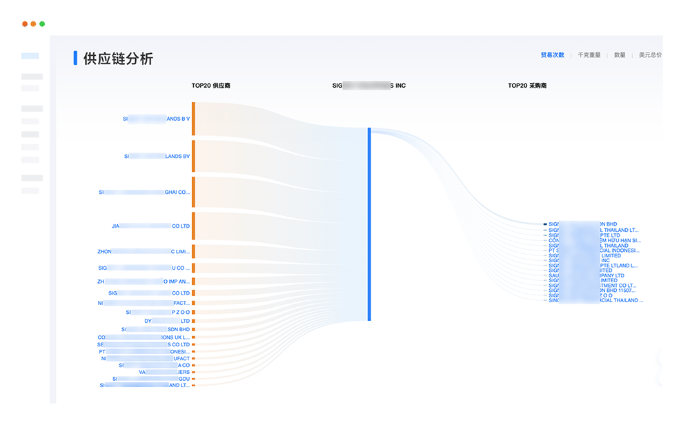Click the central blue company node bar

[369, 224]
